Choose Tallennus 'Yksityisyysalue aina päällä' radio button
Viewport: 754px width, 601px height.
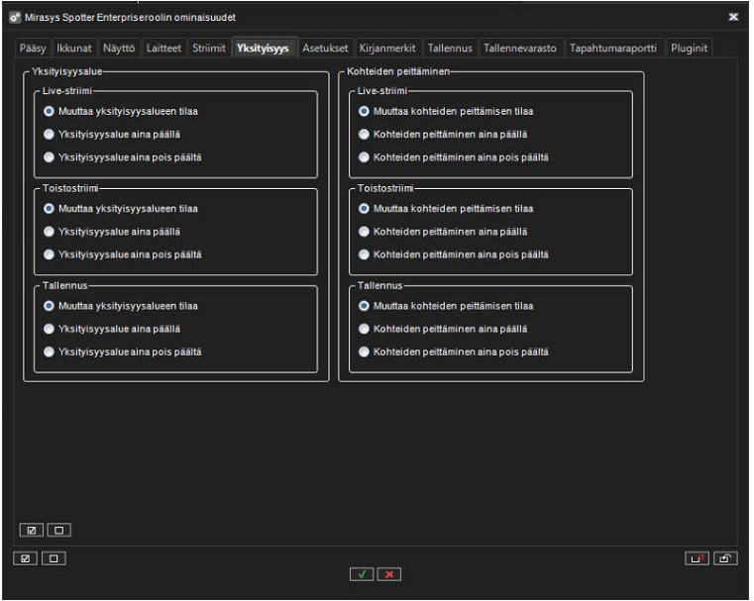click(50, 329)
